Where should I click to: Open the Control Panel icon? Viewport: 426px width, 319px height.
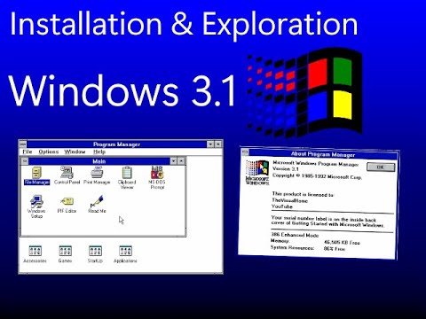click(x=67, y=175)
